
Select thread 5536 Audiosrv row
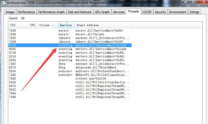[x=70, y=71]
